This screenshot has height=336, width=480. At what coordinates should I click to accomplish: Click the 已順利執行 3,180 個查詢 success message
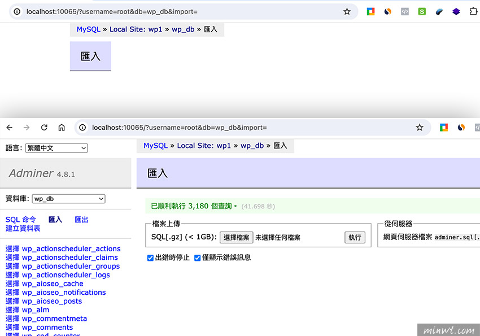(x=194, y=206)
